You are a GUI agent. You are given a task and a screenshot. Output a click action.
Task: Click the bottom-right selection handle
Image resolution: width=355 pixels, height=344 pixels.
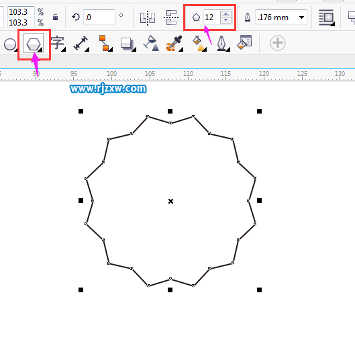click(259, 290)
